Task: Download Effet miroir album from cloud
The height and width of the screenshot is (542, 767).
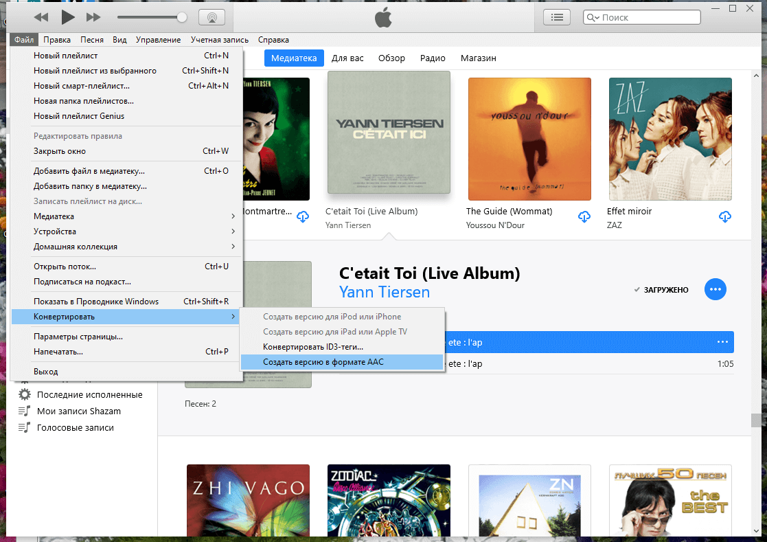Action: (724, 217)
